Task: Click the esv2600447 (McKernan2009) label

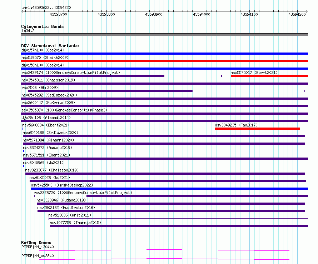Action: click(x=48, y=103)
